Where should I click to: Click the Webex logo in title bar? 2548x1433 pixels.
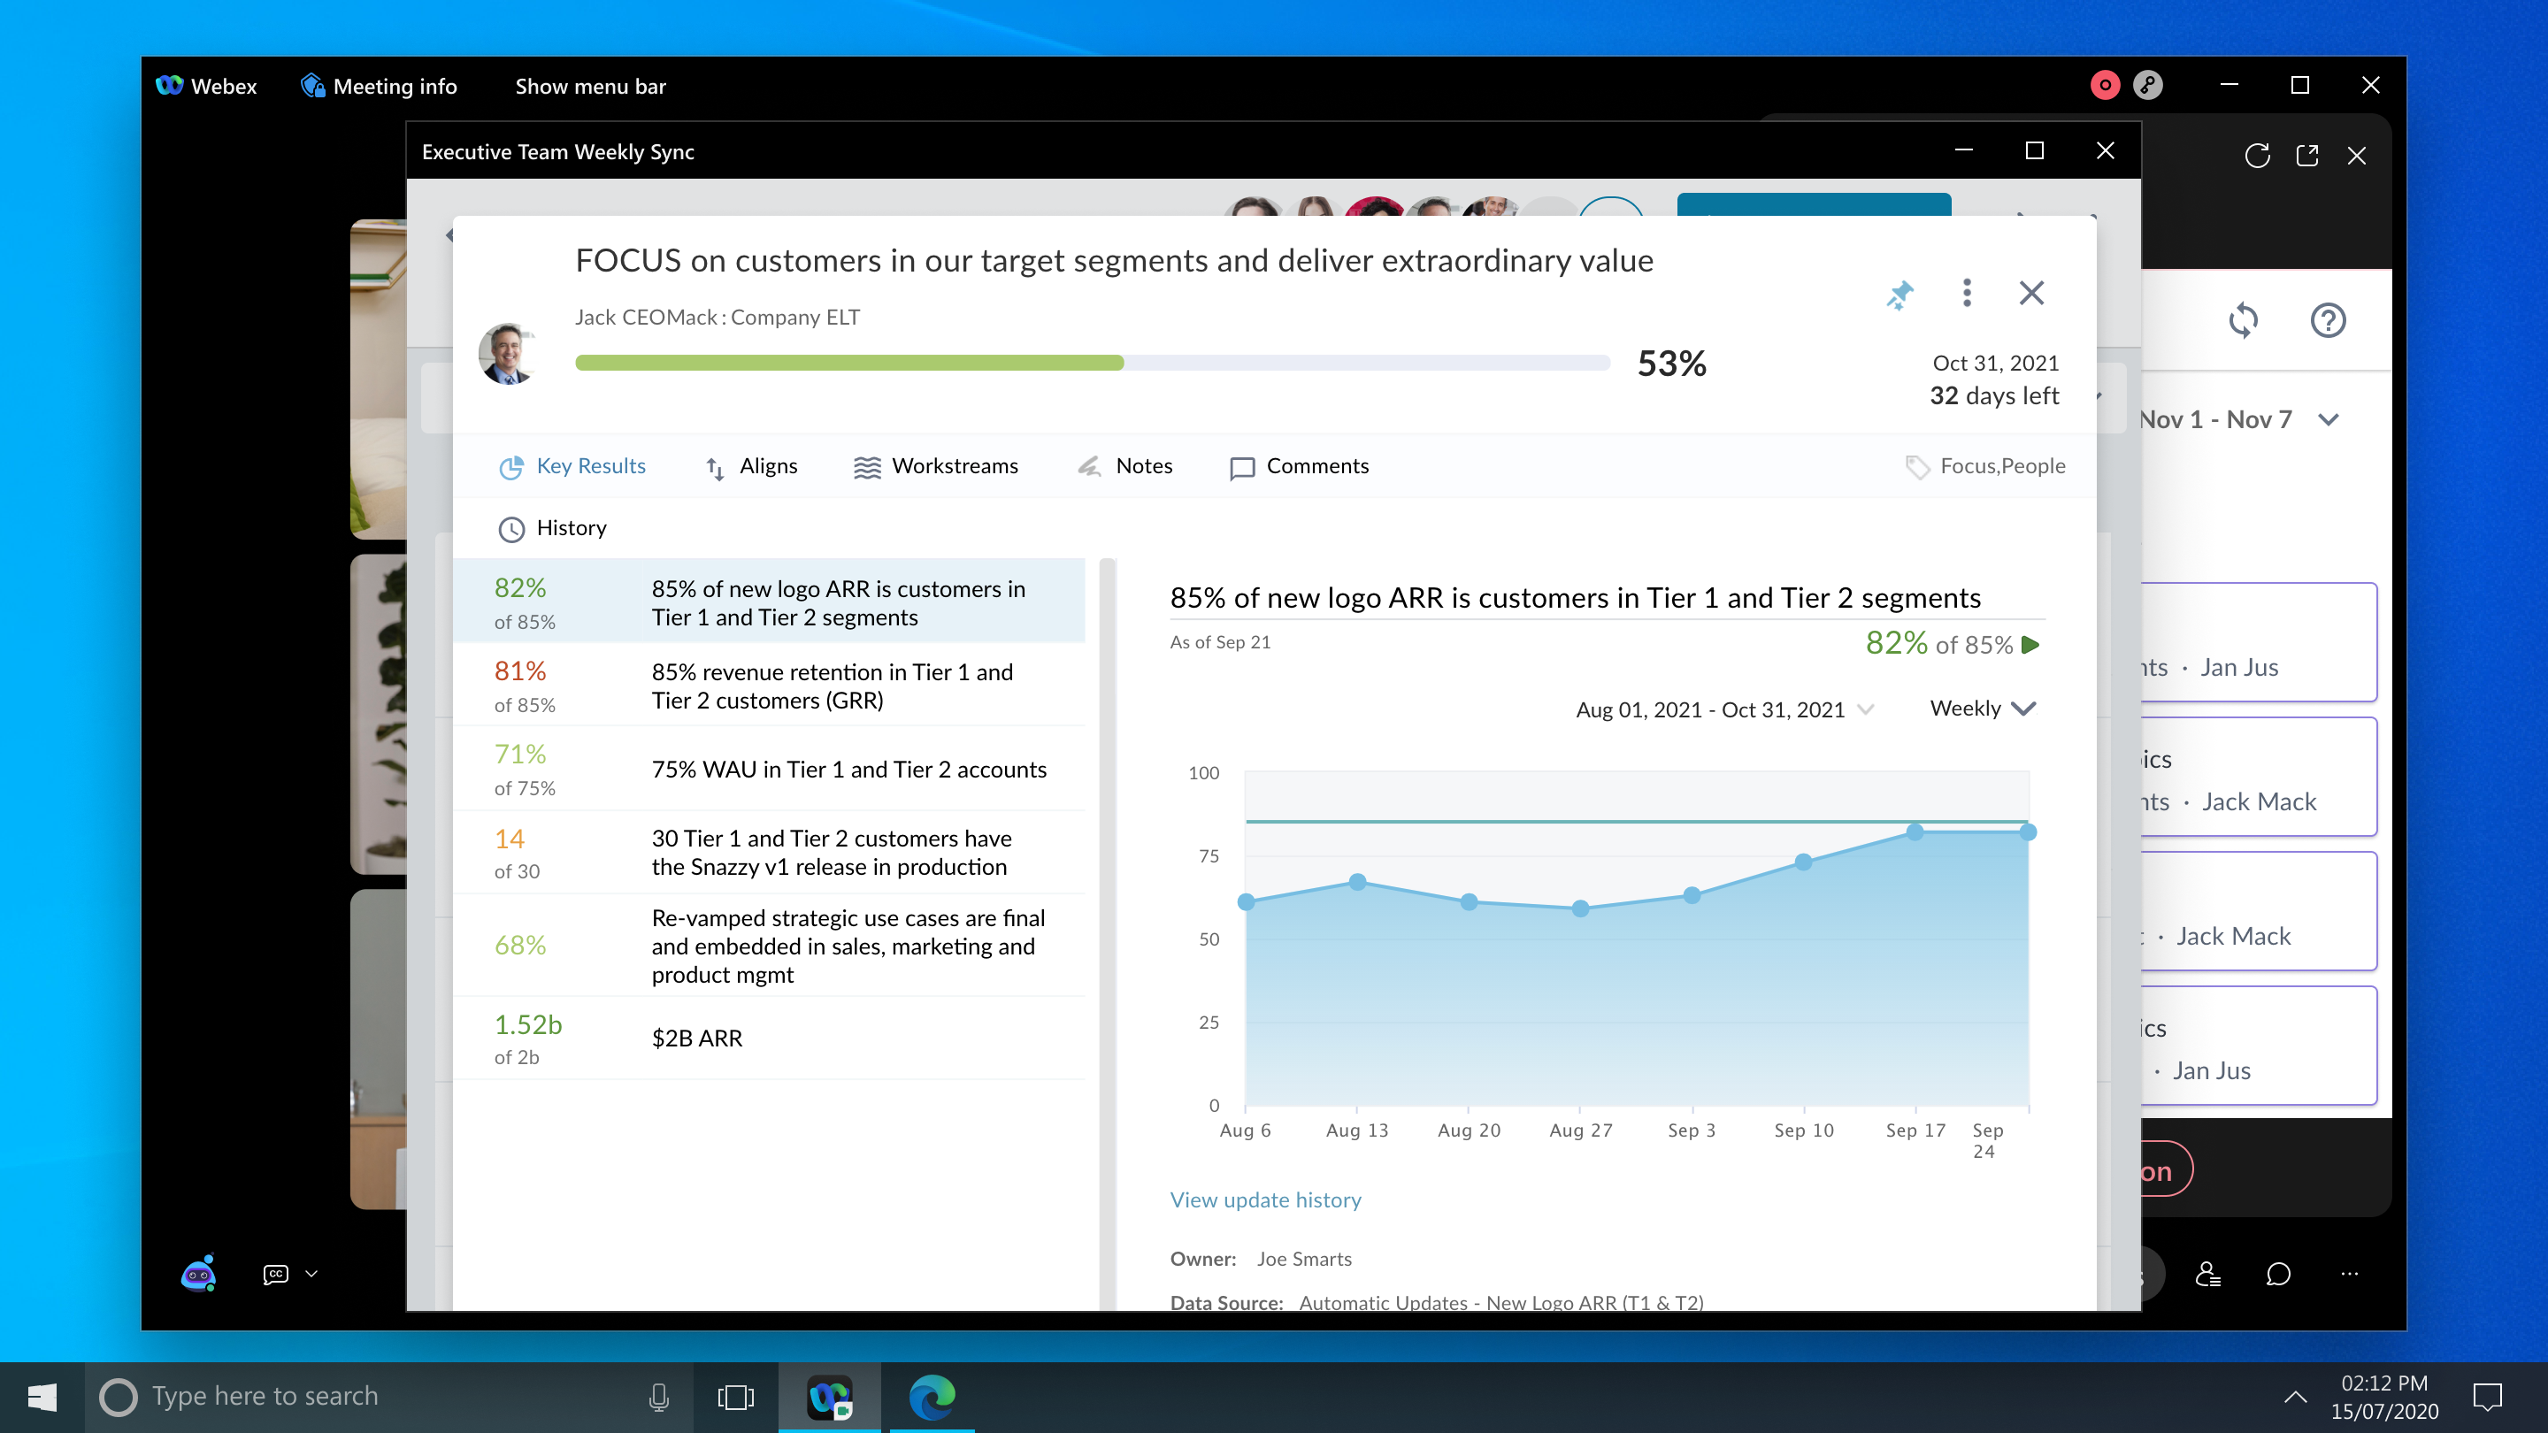pos(169,86)
